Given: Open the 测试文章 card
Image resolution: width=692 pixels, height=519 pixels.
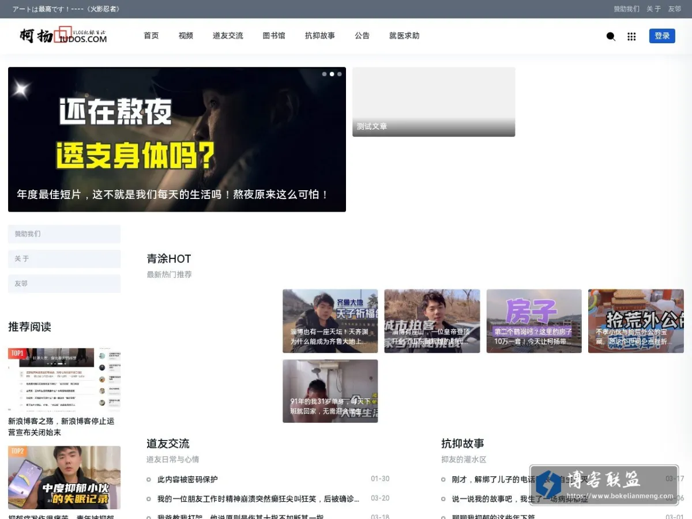Looking at the screenshot, I should pos(434,101).
